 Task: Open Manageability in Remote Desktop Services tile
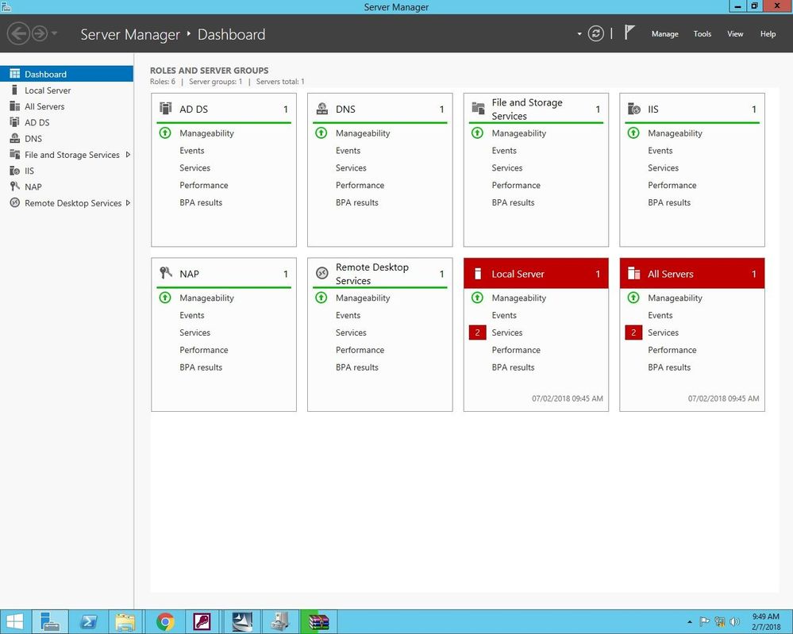[363, 298]
